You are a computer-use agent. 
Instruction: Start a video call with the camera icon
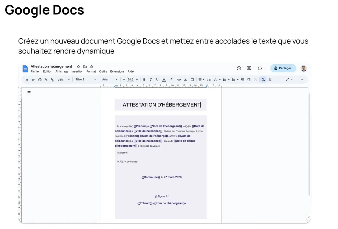click(260, 68)
